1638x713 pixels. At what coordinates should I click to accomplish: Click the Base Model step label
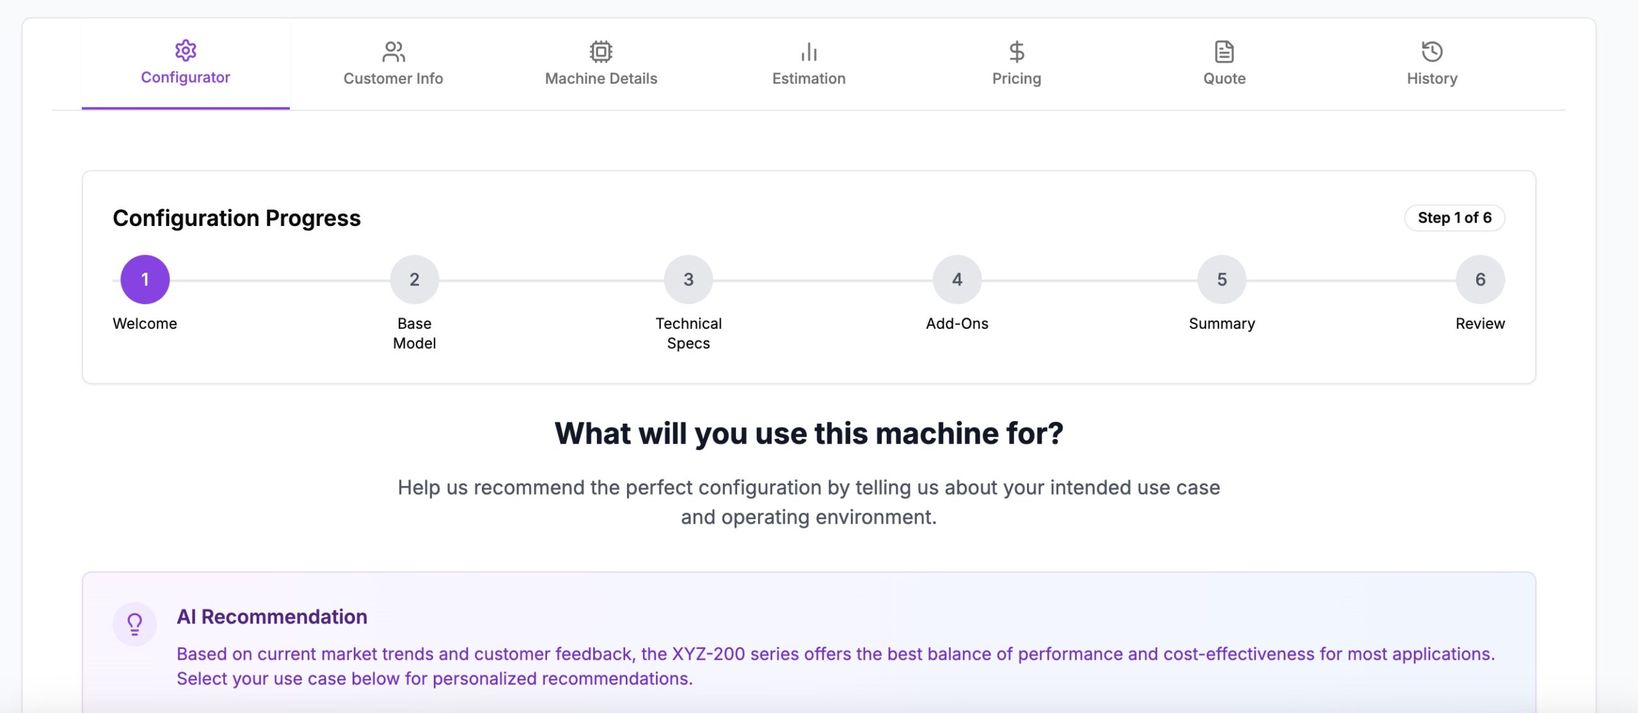pos(415,333)
